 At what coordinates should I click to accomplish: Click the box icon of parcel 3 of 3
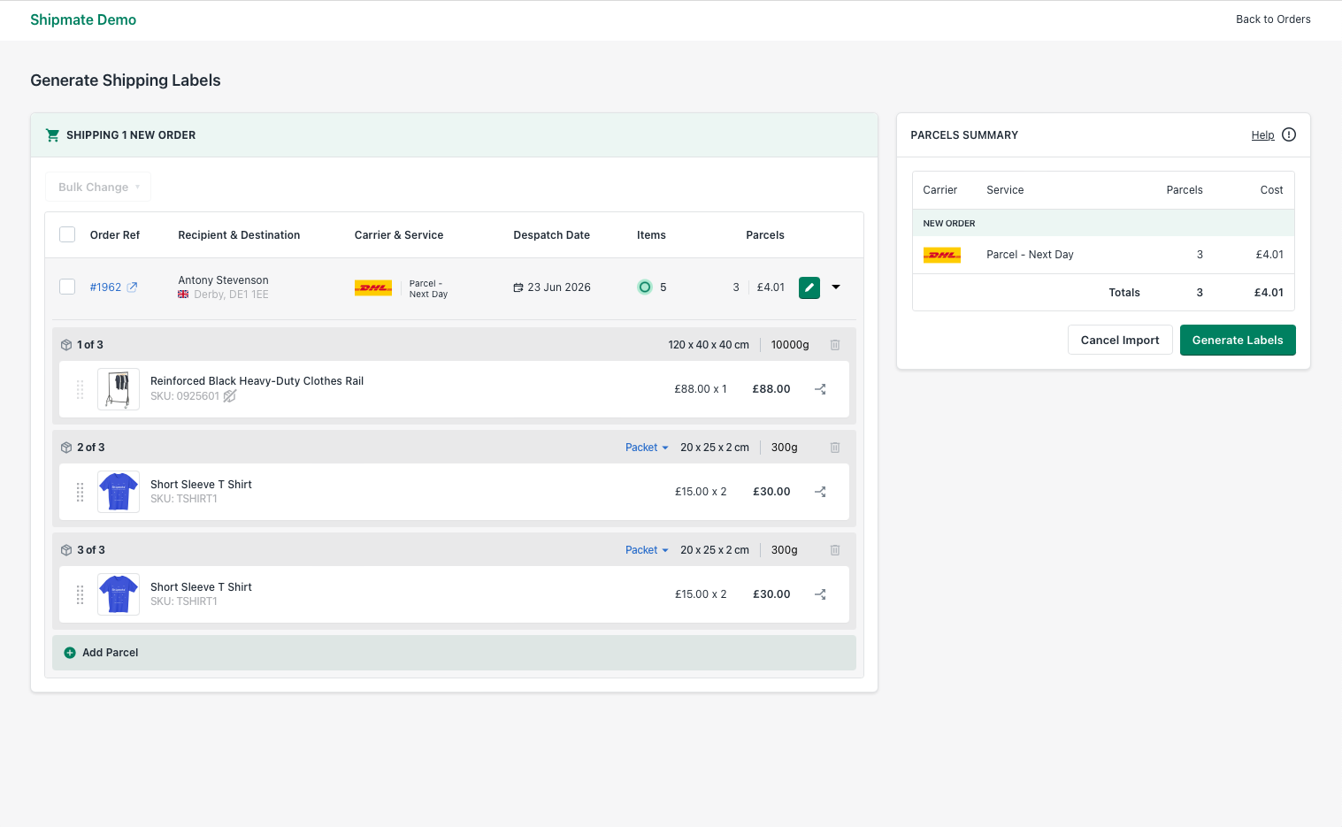(66, 550)
